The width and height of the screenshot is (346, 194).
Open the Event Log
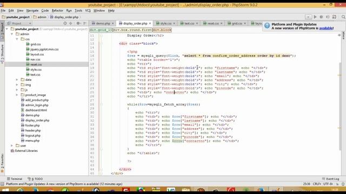click(330, 179)
